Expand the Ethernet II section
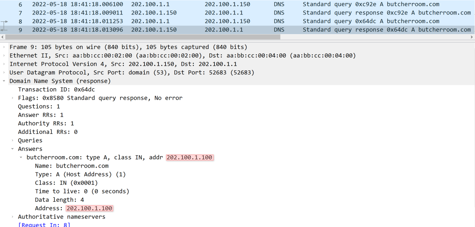This screenshot has height=227, width=475. click(x=4, y=56)
